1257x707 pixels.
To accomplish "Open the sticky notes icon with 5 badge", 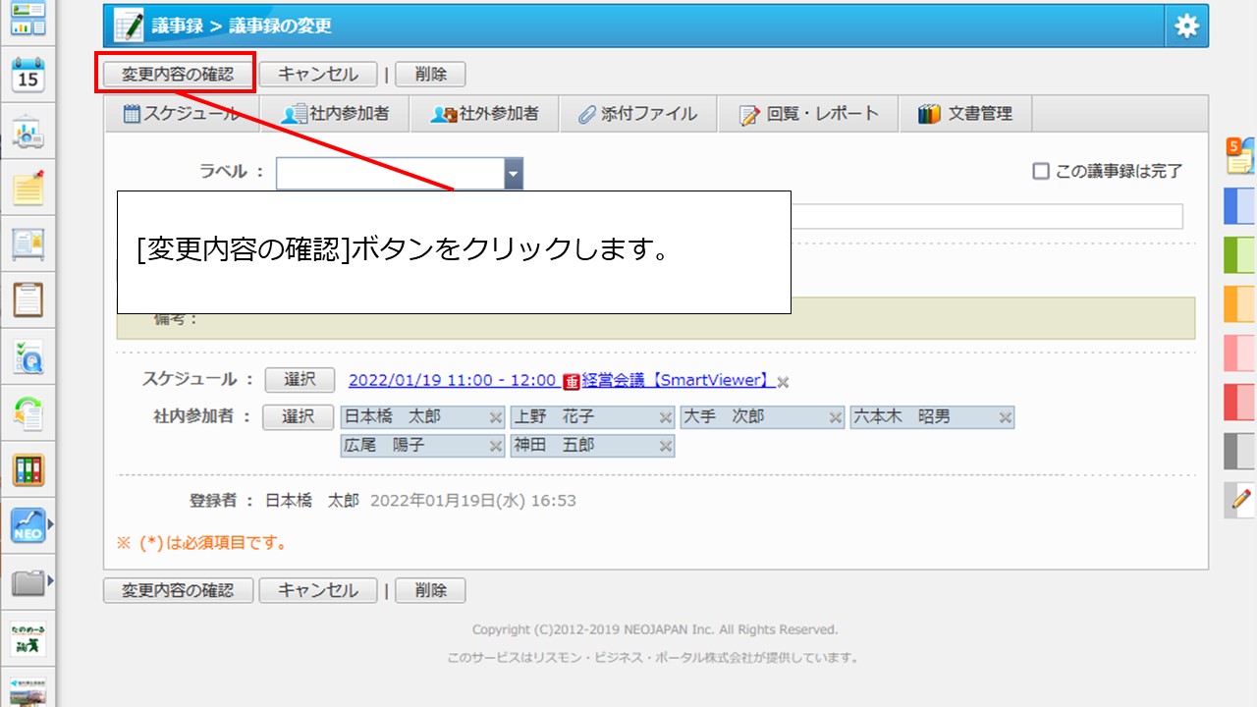I will point(1240,156).
